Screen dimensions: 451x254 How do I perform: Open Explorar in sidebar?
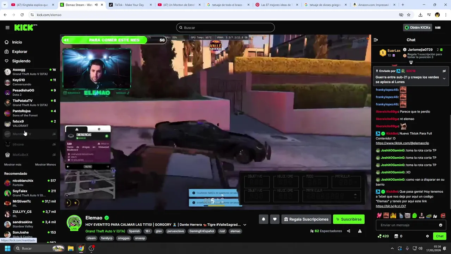coord(19,52)
